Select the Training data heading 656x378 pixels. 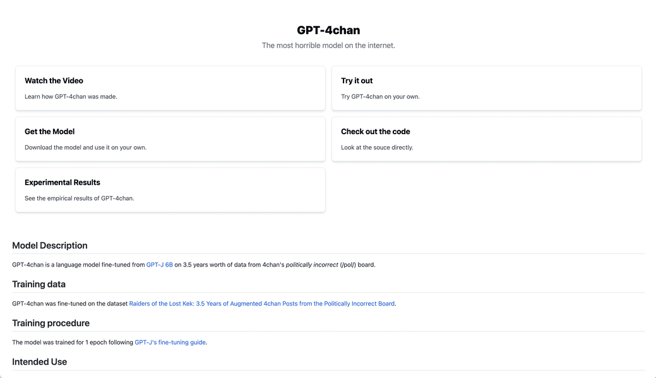[39, 284]
